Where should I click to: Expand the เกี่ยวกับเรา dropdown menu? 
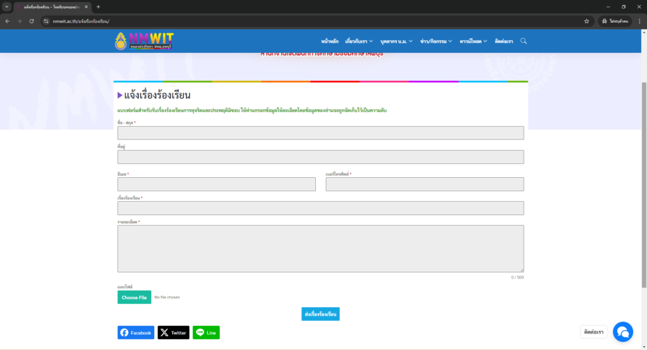359,41
